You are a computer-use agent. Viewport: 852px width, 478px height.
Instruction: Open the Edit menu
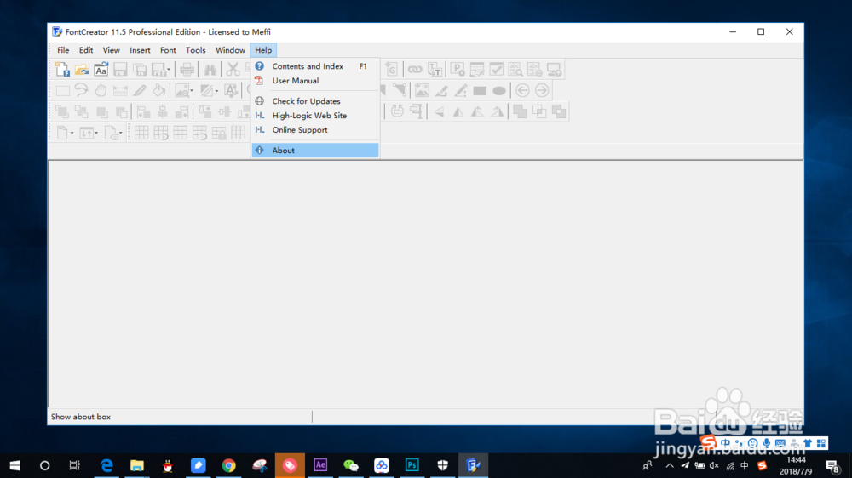tap(86, 50)
